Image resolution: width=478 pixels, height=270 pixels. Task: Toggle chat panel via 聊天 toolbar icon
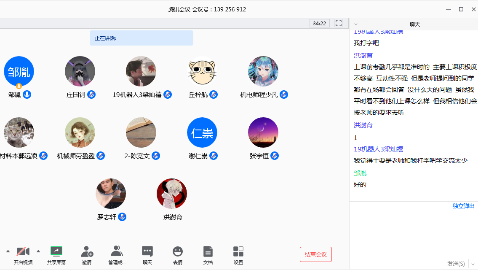pos(147,252)
